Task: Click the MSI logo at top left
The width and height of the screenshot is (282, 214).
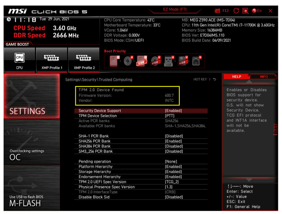Action: point(18,11)
